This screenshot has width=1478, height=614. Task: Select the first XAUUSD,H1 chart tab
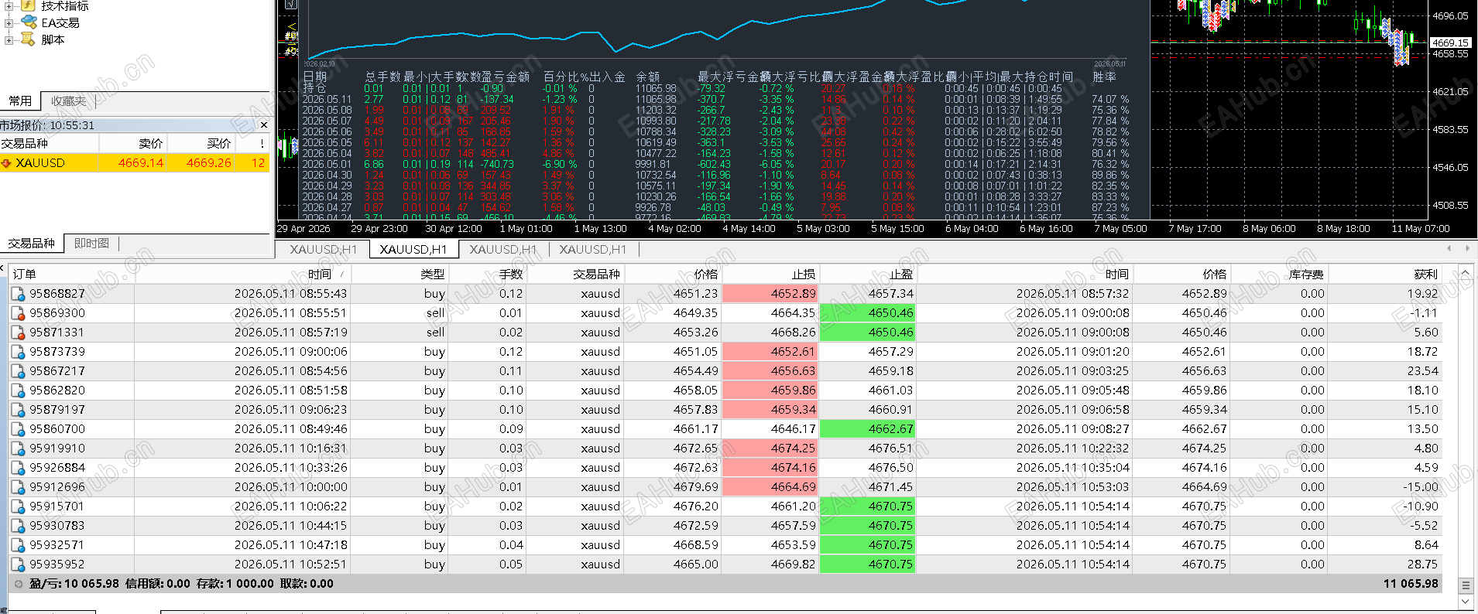324,249
